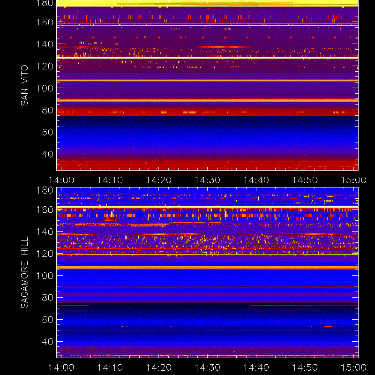Viewport: 375px width, 375px height.
Task: Click the 14:20 label under San Vito plot
Action: click(x=159, y=180)
